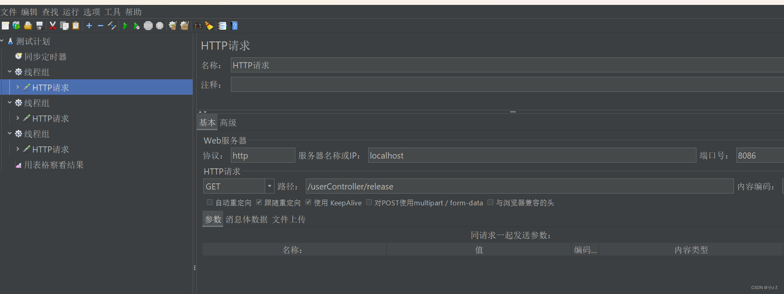The image size is (784, 294).
Task: Open the GET method dropdown
Action: [x=269, y=186]
